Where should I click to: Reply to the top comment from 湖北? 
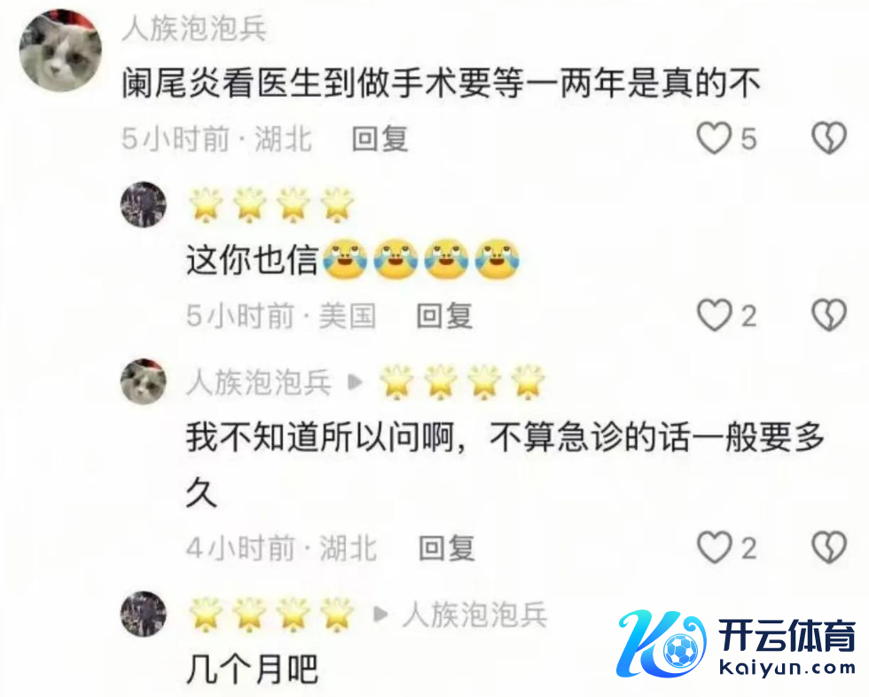[x=380, y=138]
